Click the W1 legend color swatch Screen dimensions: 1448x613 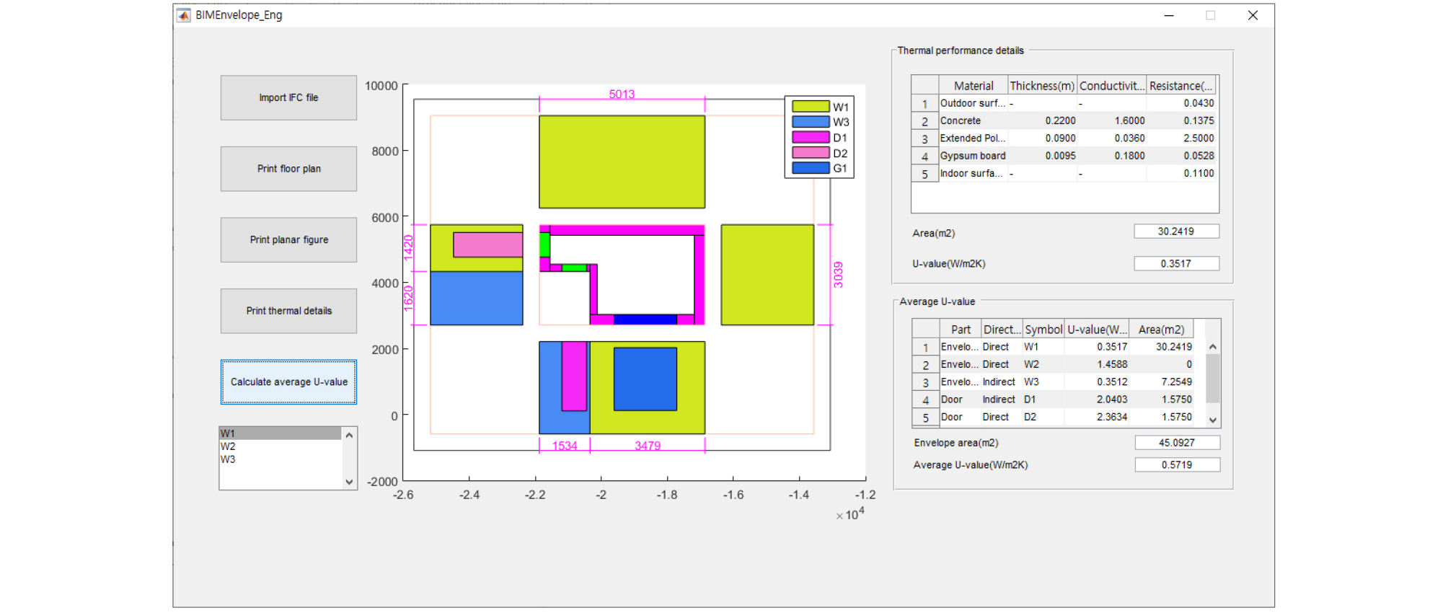[x=811, y=107]
